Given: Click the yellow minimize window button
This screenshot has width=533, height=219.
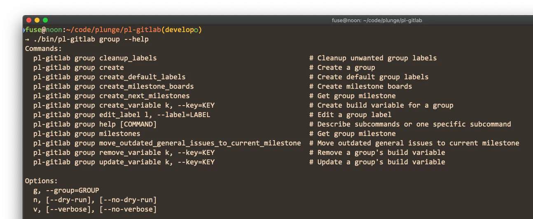Looking at the screenshot, I should point(37,20).
